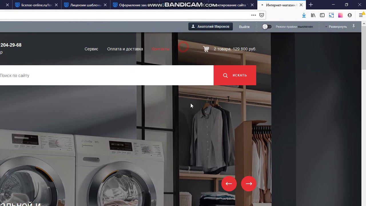Image resolution: width=366 pixels, height=206 pixels.
Task: Open Сервис menu item
Action: click(91, 49)
